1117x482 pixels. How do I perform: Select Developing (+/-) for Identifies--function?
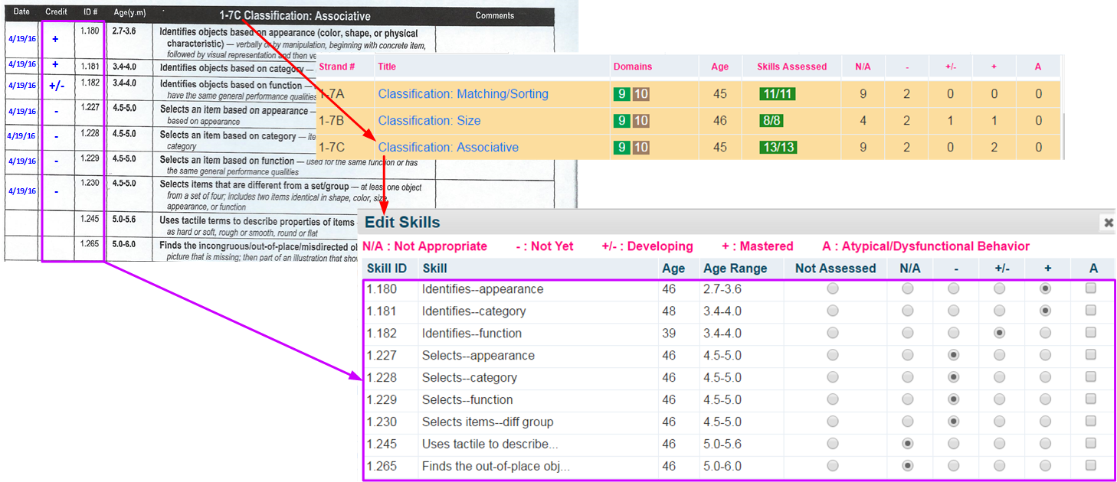[x=999, y=334]
